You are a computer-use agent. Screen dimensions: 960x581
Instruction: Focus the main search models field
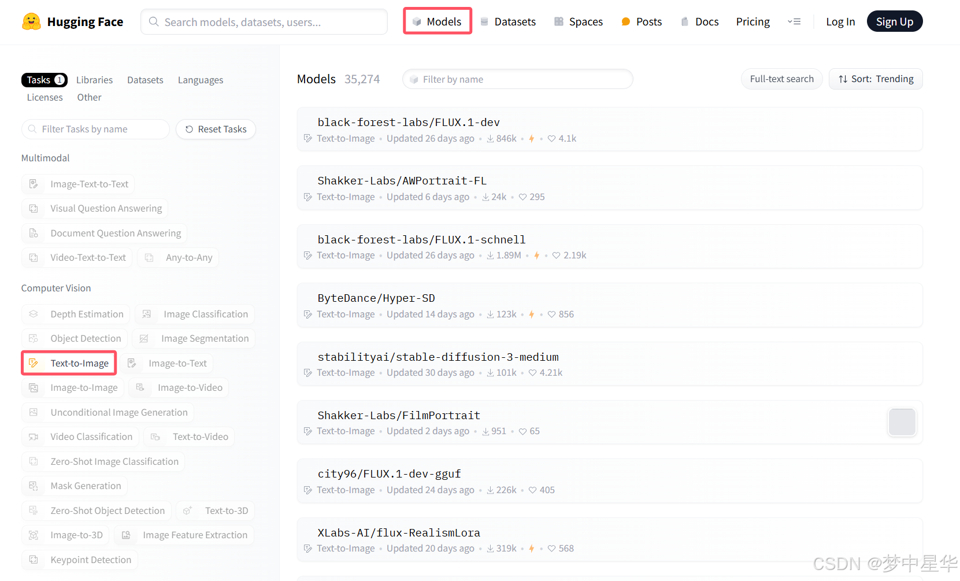click(264, 21)
